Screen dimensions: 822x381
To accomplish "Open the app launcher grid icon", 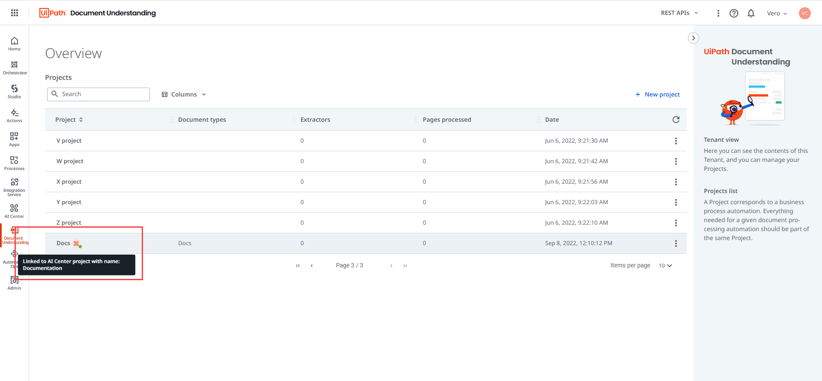I will (15, 13).
